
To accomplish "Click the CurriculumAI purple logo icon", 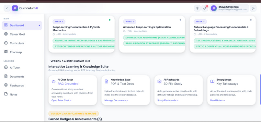I will click(x=15, y=8).
